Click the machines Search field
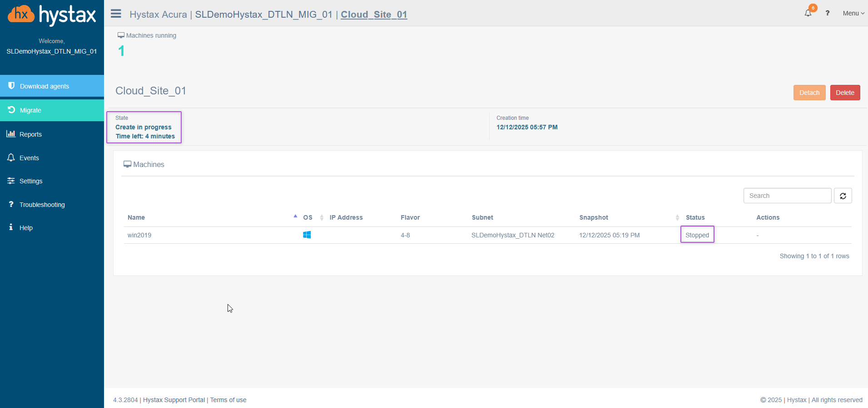This screenshot has width=868, height=408. click(787, 196)
